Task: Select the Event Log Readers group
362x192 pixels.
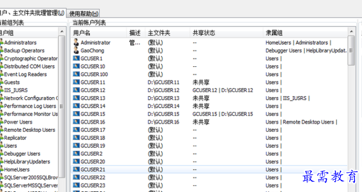Action: point(26,74)
